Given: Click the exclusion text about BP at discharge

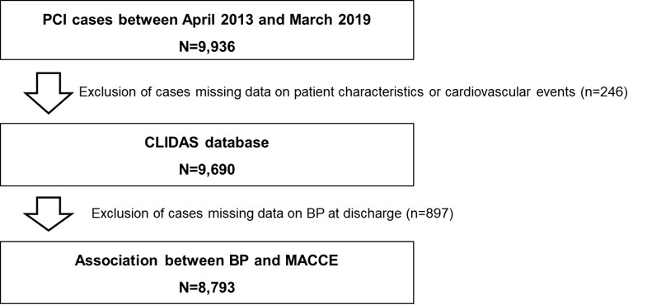Looking at the screenshot, I should tap(272, 213).
